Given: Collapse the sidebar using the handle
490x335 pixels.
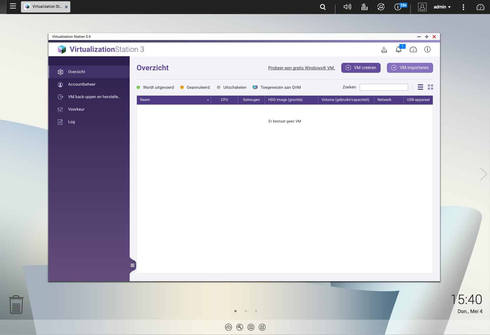Looking at the screenshot, I should tap(132, 265).
